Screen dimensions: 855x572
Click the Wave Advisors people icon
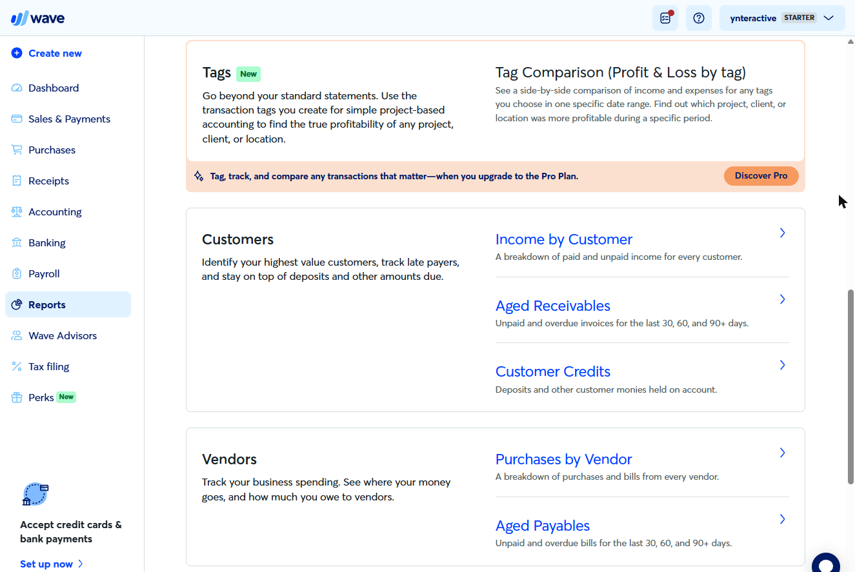click(x=17, y=336)
